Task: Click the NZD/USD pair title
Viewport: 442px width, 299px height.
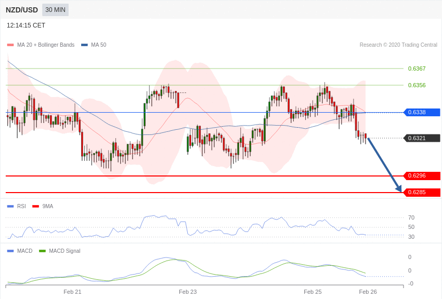Action: coord(22,10)
